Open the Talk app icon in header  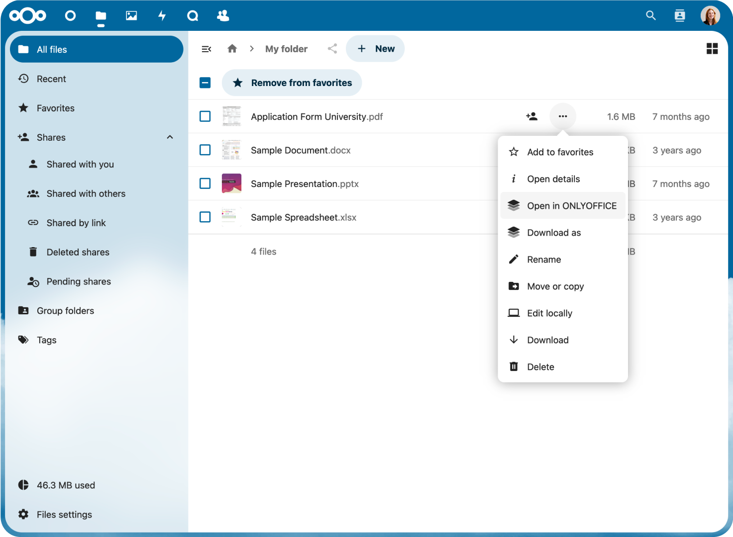point(193,16)
